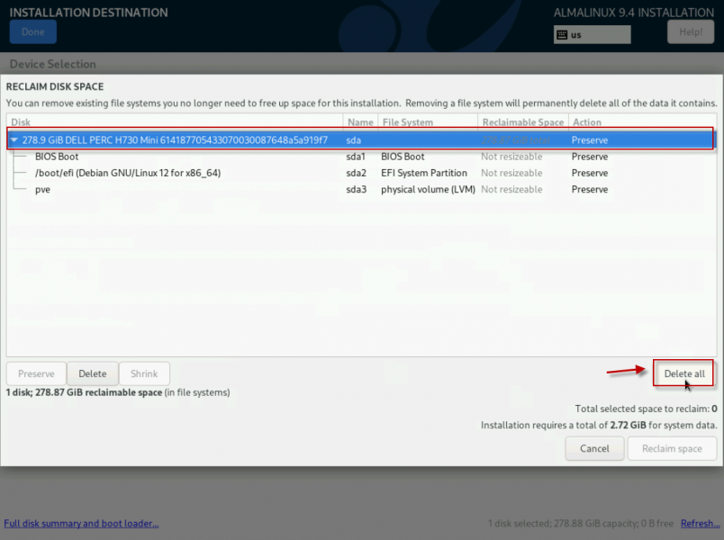This screenshot has width=724, height=540.
Task: Click the Refresh... link
Action: (x=700, y=524)
